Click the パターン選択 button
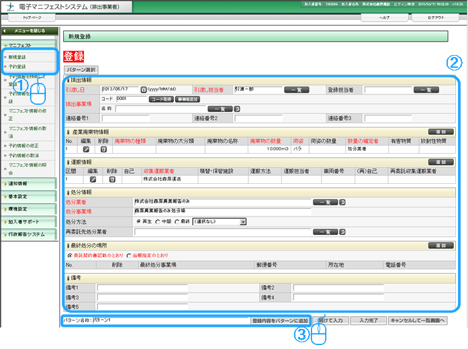Screen dimensions: 468x349 coord(81,70)
